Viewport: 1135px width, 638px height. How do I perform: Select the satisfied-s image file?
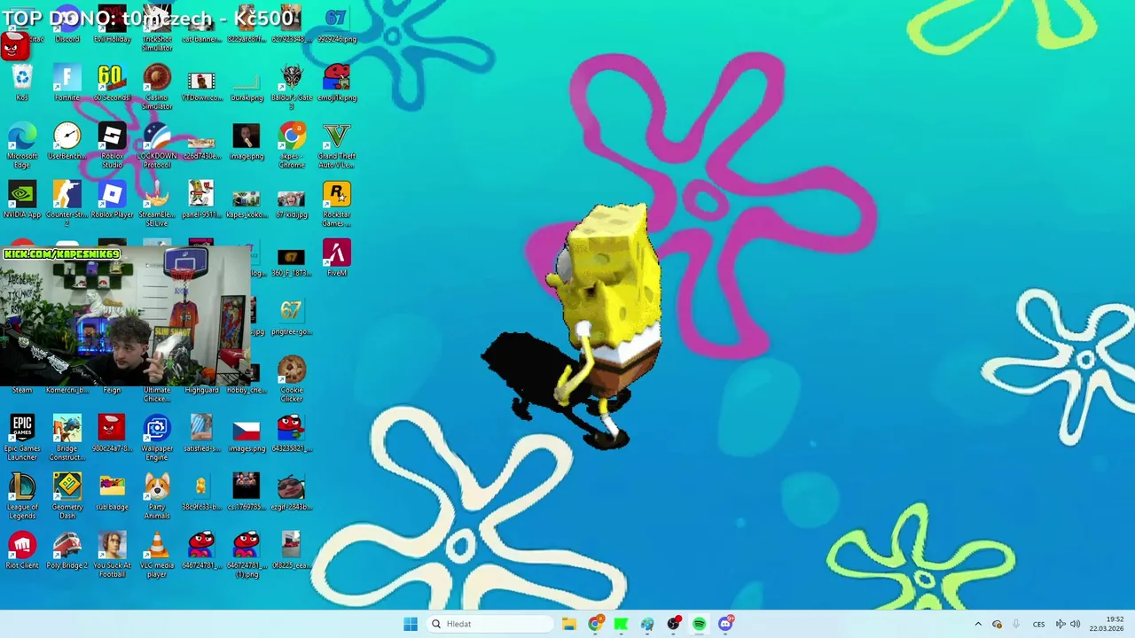(x=201, y=432)
